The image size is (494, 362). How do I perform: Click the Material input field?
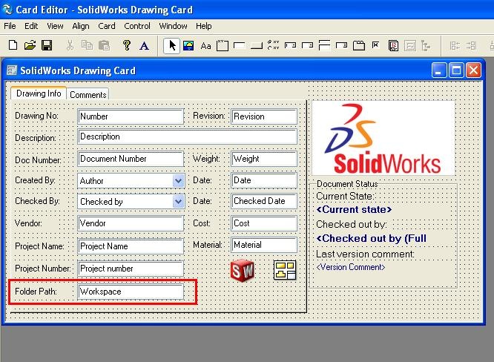(x=264, y=245)
